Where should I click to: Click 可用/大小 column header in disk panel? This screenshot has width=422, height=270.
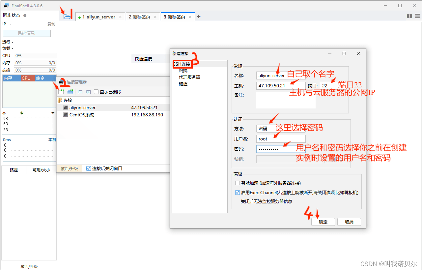coord(41,170)
